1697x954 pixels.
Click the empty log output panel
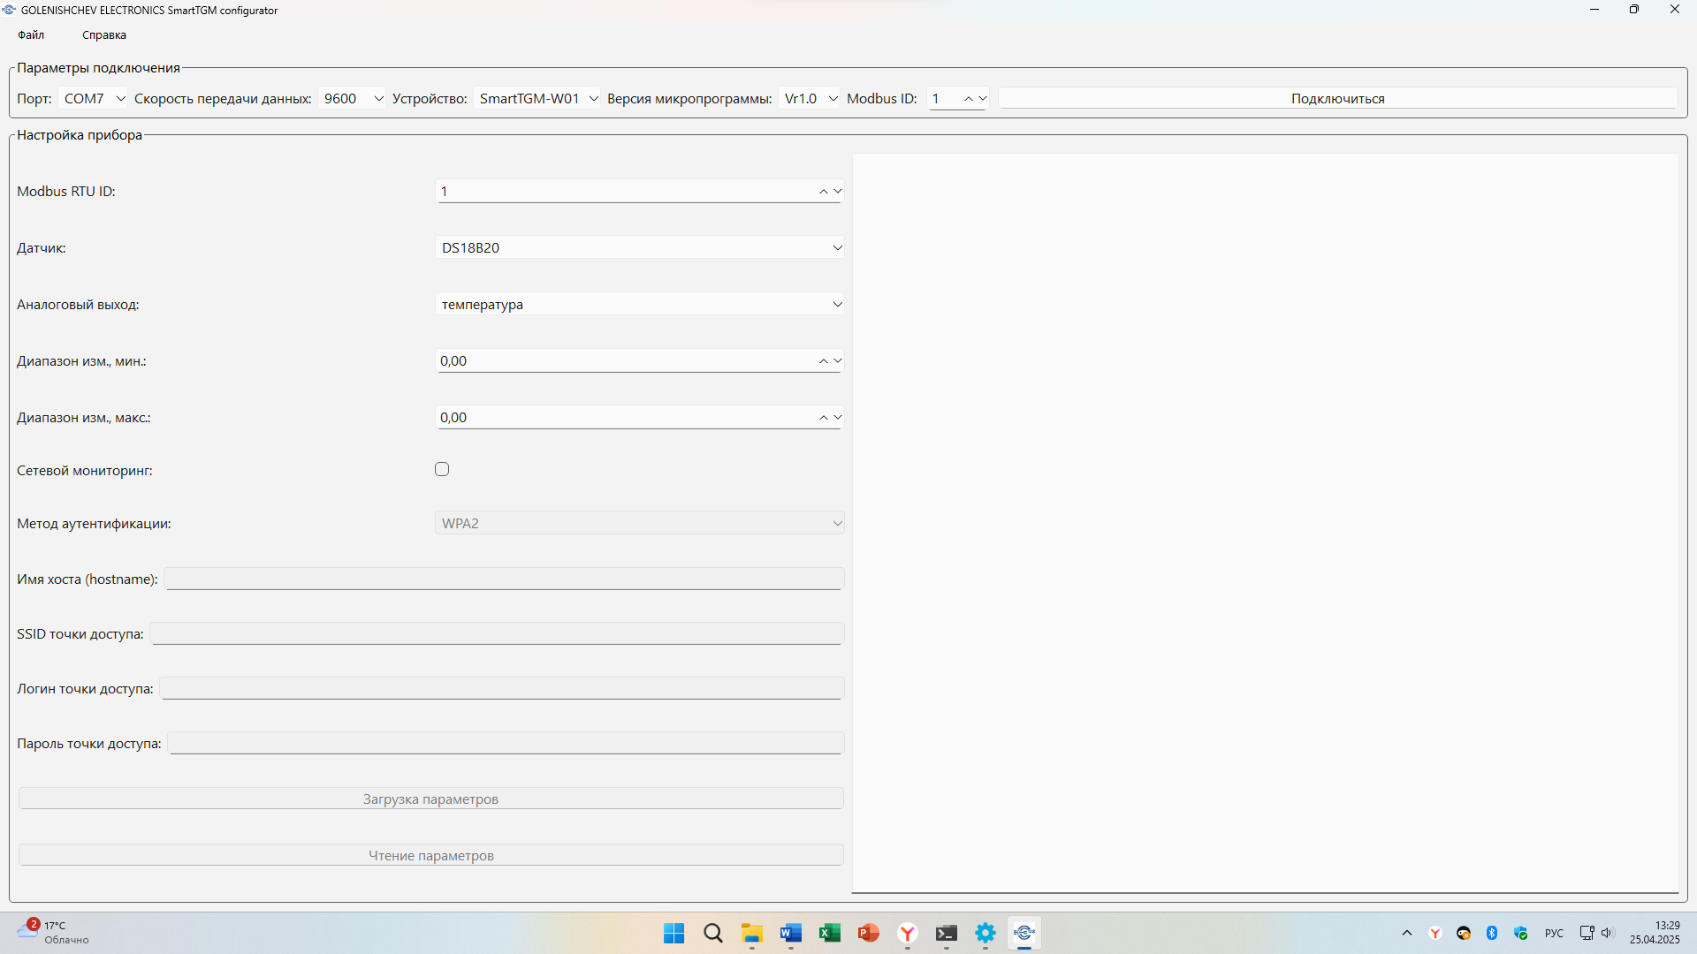click(1265, 523)
